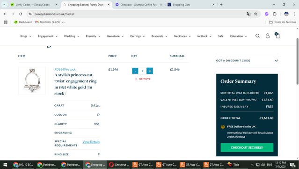Open the Education menu
This screenshot has width=299, height=169.
click(238, 36)
